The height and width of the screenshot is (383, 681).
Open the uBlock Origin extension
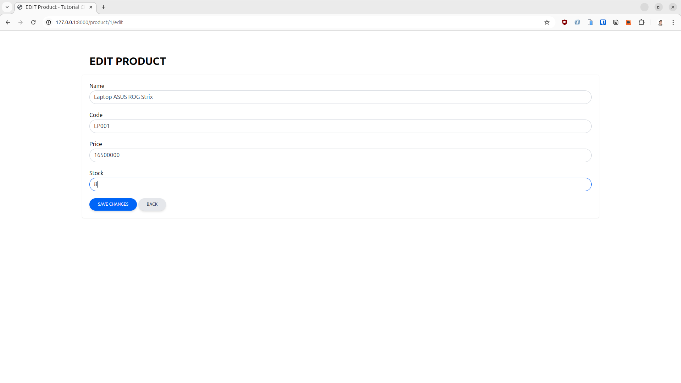(565, 22)
